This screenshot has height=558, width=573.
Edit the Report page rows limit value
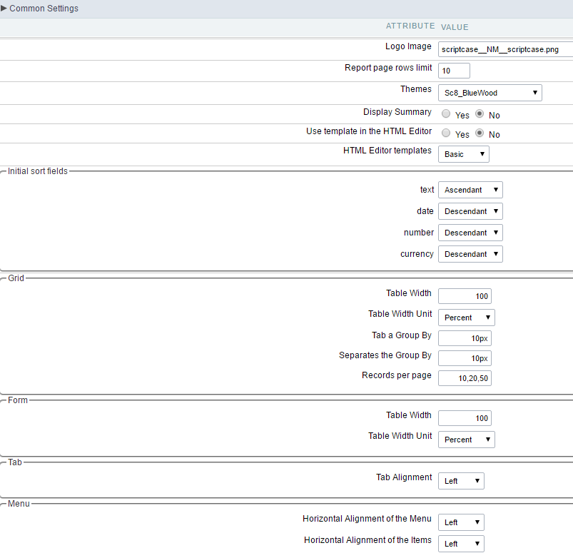tap(454, 71)
